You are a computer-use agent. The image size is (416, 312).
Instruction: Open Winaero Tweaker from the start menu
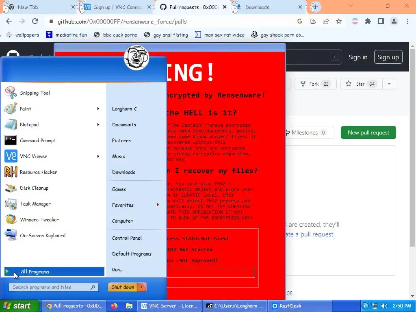pos(39,220)
